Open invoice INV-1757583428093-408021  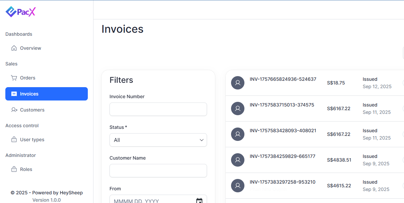283,131
